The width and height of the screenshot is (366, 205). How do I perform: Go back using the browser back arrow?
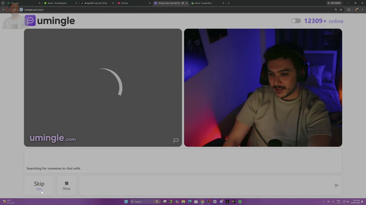(x=3, y=10)
